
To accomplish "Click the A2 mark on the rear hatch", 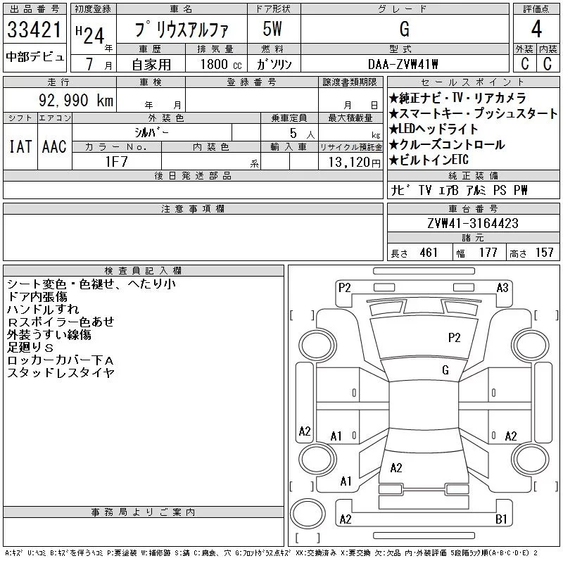I will [396, 467].
